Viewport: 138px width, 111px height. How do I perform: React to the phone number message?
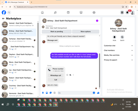67,75
